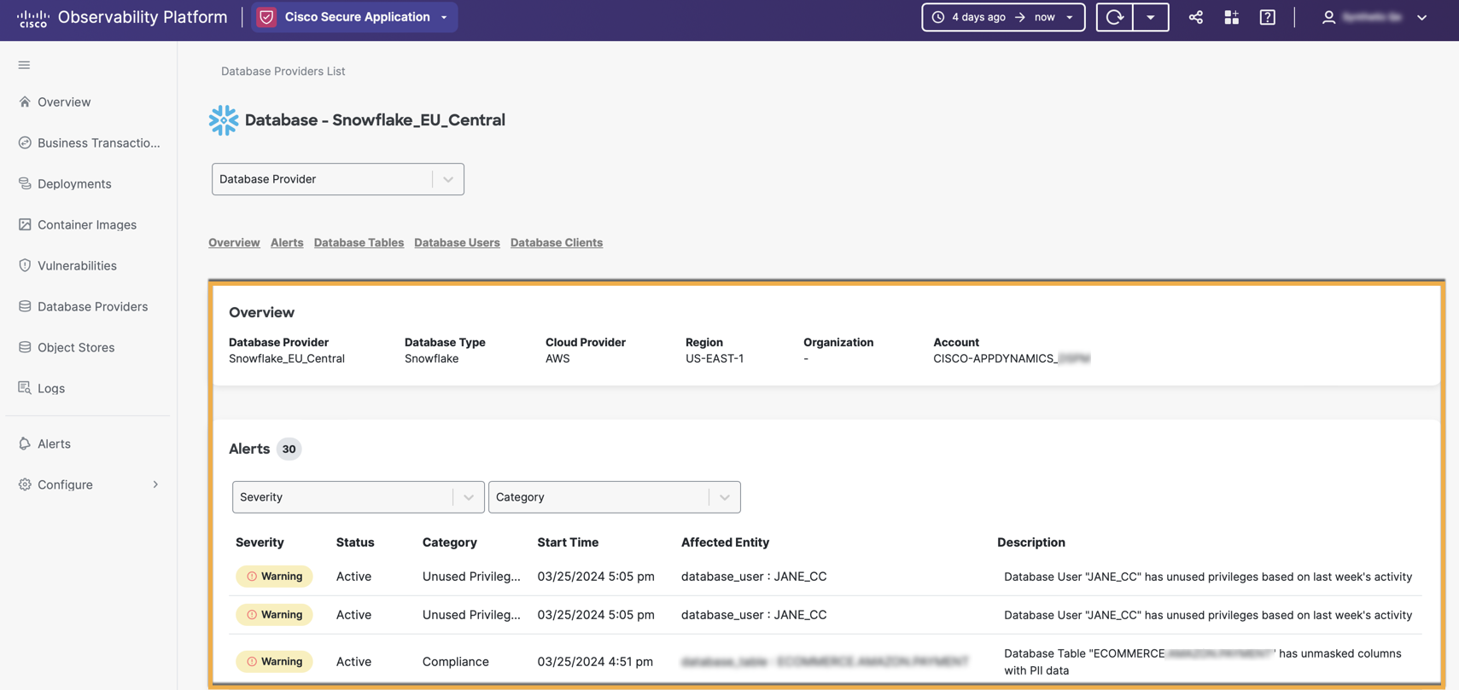
Task: Click the user profile icon
Action: (1328, 17)
